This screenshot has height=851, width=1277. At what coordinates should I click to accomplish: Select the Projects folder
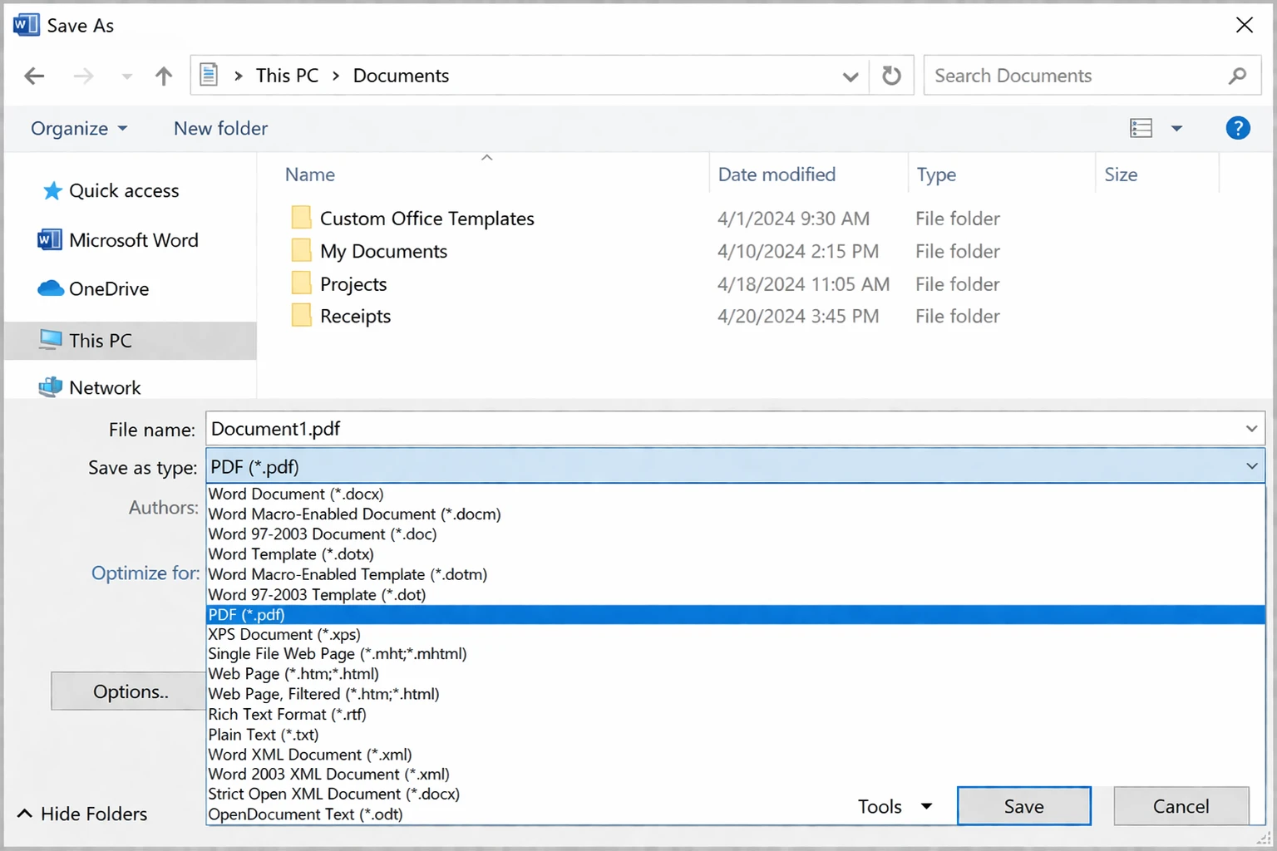353,284
